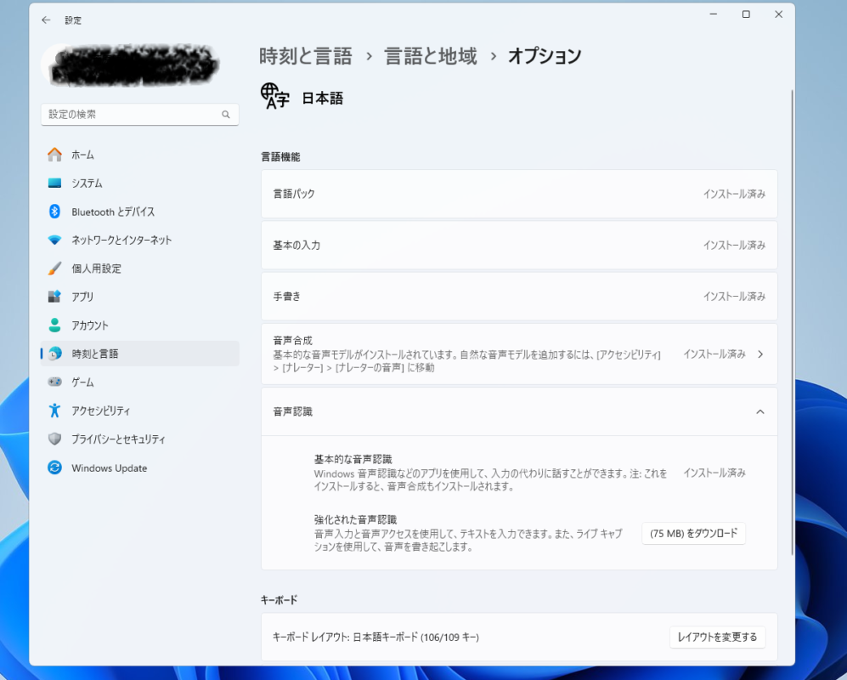This screenshot has width=847, height=680.
Task: Click the 設定の検索 field
Action: pos(140,115)
